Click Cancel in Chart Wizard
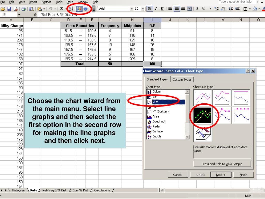 (x=178, y=175)
